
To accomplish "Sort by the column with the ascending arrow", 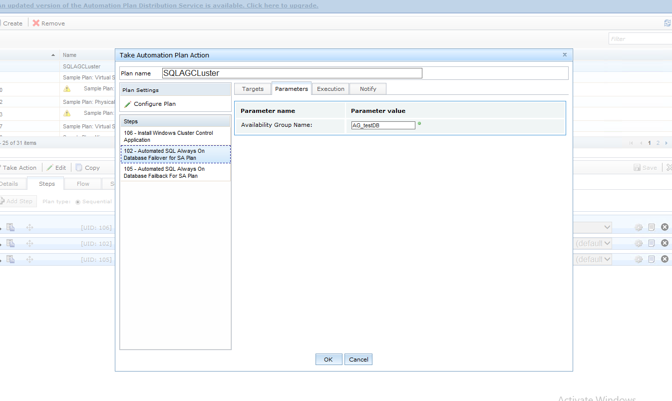I will pyautogui.click(x=29, y=55).
